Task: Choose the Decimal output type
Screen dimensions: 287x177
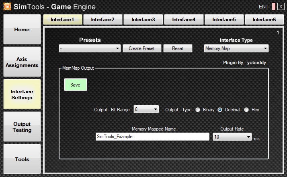Action: pyautogui.click(x=220, y=110)
